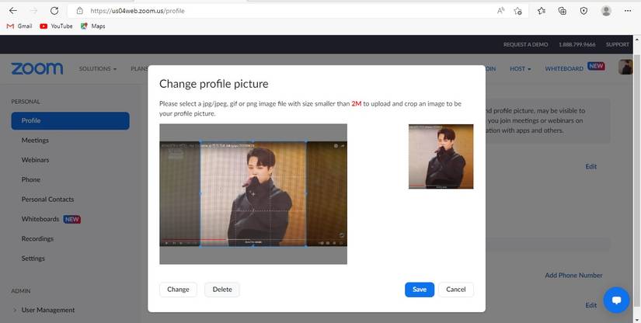Open the YouTube bookmark

click(56, 26)
